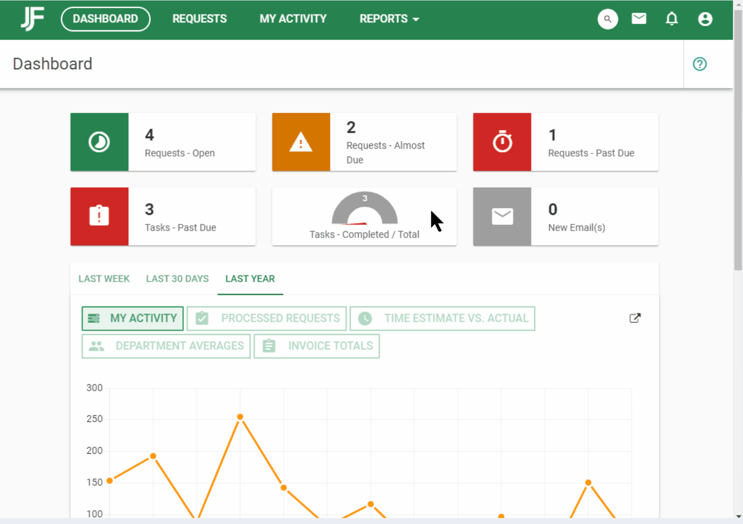Click gray envelope icon for New Email(s)
743x524 pixels.
pyautogui.click(x=502, y=216)
